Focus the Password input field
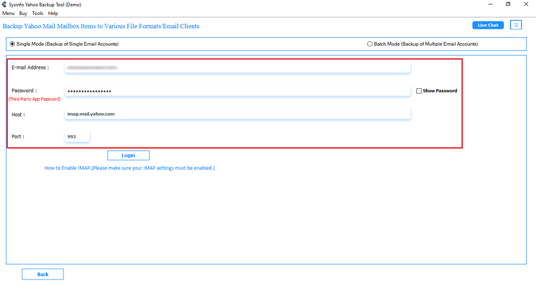This screenshot has width=536, height=286. (237, 91)
